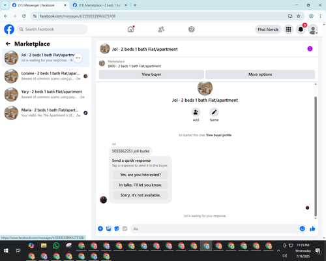Reload the page in Chrome
The image size is (326, 261).
[x=24, y=16]
